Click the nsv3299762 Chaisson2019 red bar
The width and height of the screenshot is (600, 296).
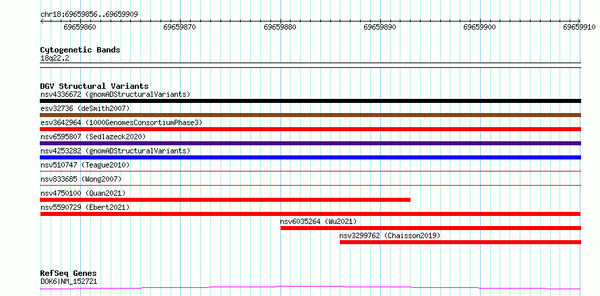tap(460, 242)
